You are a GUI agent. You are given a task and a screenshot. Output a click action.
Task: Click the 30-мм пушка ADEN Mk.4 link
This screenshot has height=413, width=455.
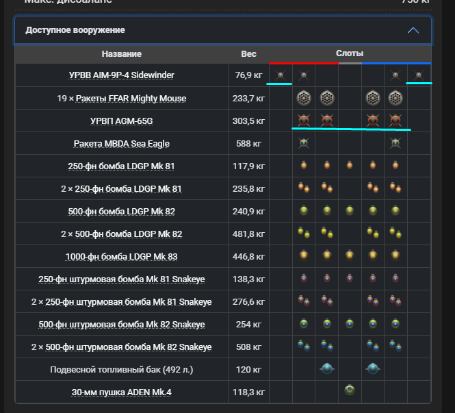122,392
